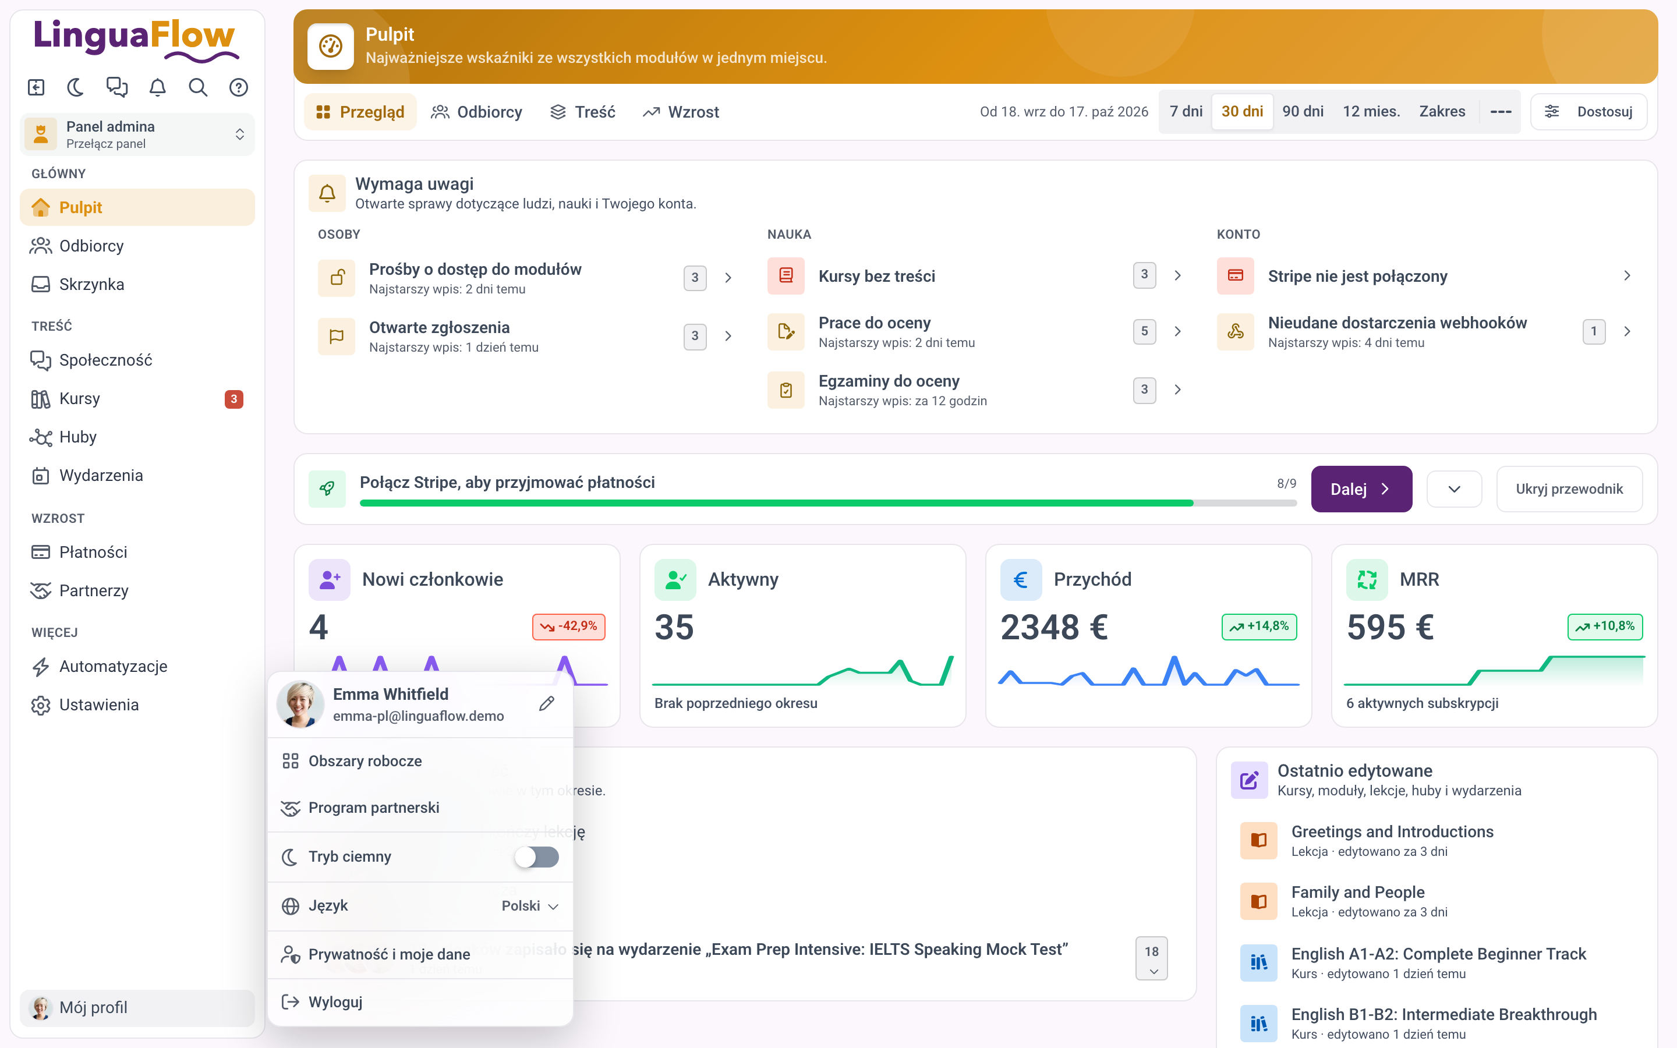Click the rocket guide icon
Screen dimensions: 1677x1048
327,488
